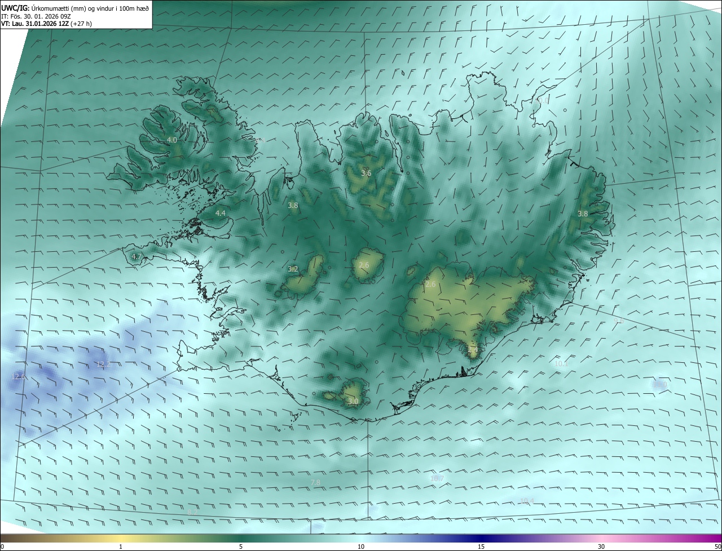The width and height of the screenshot is (722, 551).
Task: Click the 50 tick label on the colour scale
Action: tap(717, 546)
